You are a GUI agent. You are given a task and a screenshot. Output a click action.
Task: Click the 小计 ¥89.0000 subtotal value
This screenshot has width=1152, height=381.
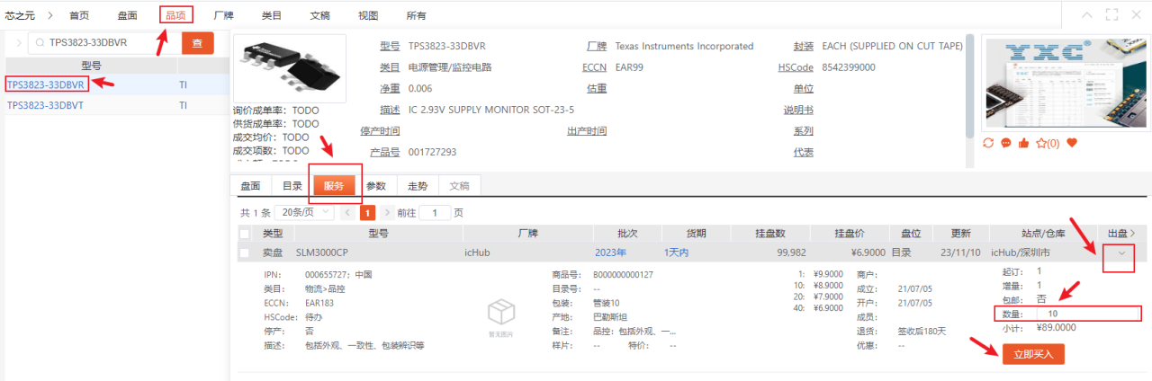[1057, 327]
